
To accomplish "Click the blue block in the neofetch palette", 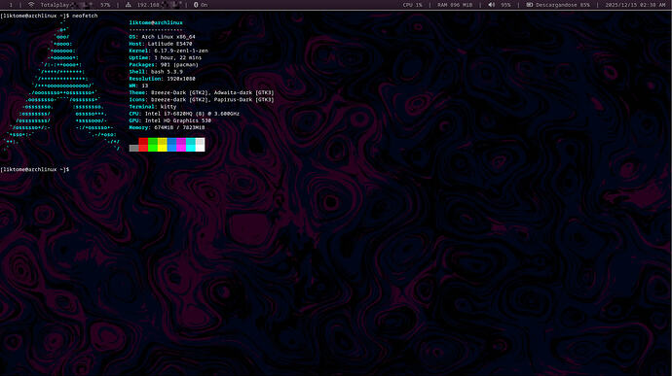I will pos(171,145).
